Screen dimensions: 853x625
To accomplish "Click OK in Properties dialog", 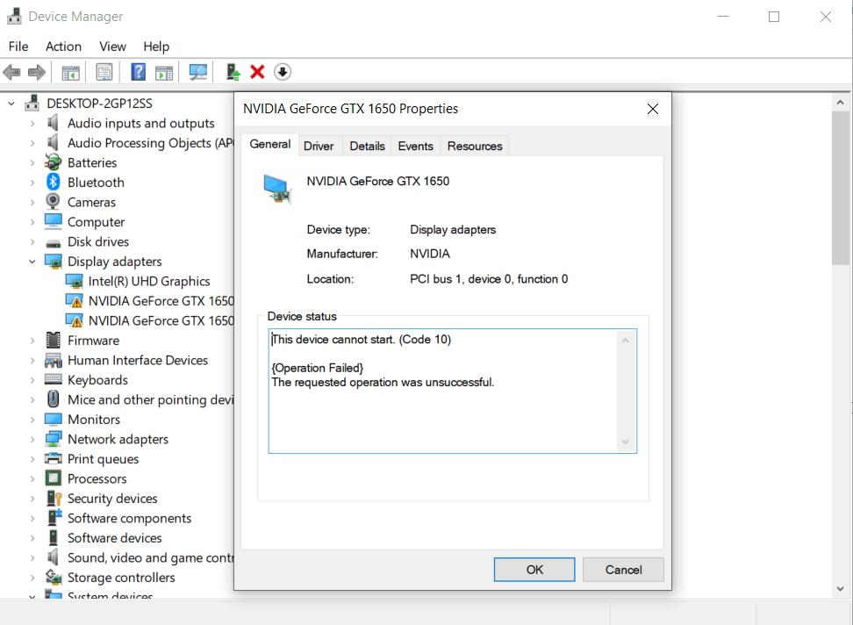I will click(x=534, y=570).
